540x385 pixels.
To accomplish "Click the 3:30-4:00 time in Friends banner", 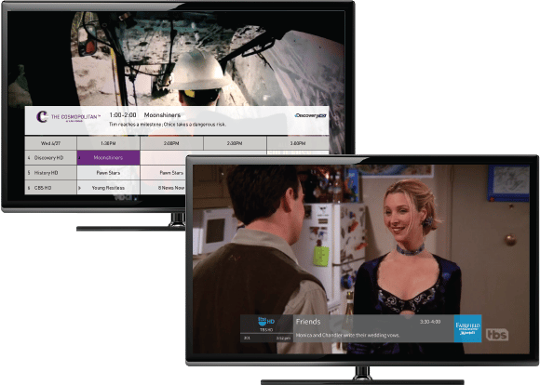I will coord(430,322).
